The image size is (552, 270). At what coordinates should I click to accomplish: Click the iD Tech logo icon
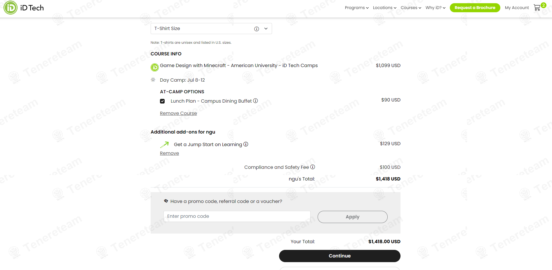(11, 8)
